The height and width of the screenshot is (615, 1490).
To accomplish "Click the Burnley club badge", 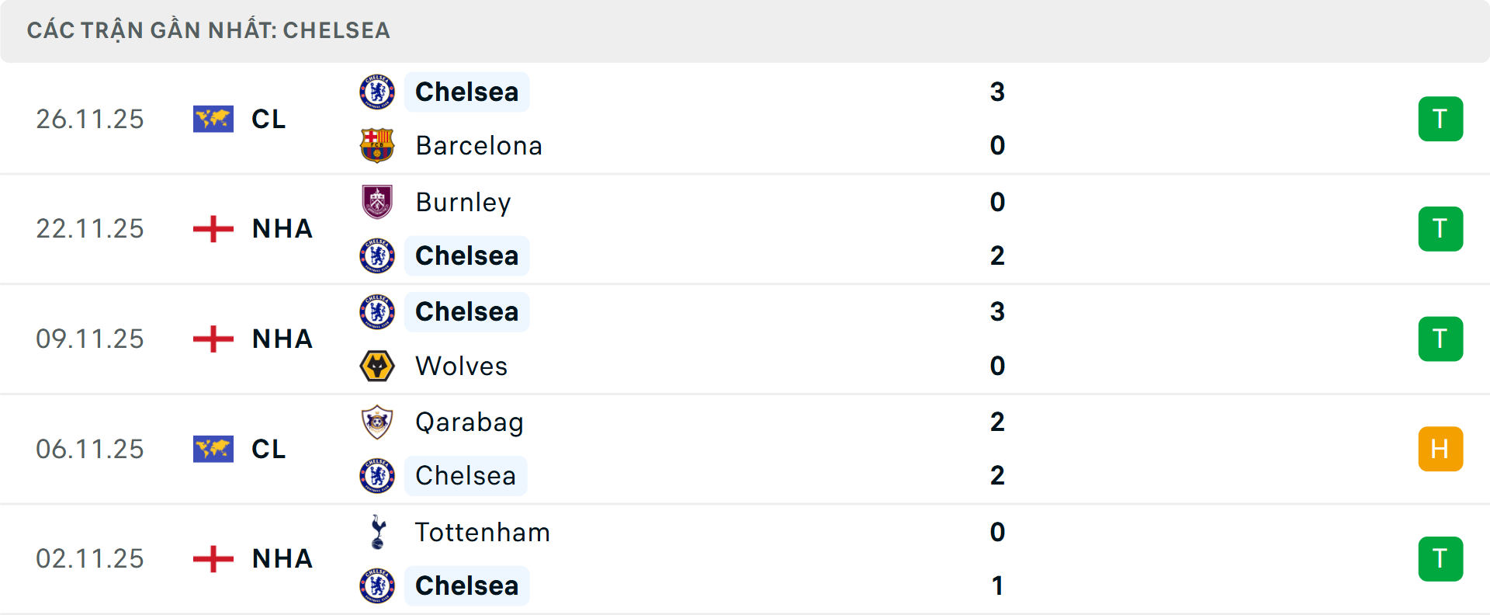I will pyautogui.click(x=378, y=201).
